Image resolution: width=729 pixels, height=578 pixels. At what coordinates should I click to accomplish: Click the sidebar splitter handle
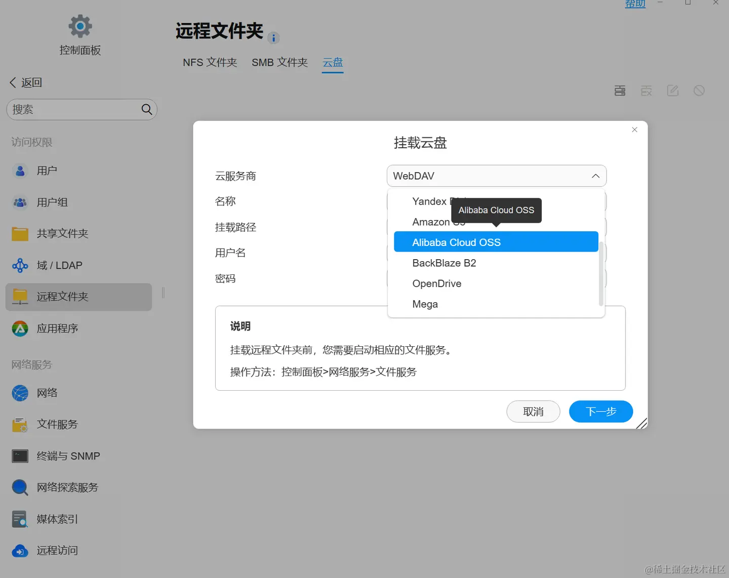(x=163, y=293)
